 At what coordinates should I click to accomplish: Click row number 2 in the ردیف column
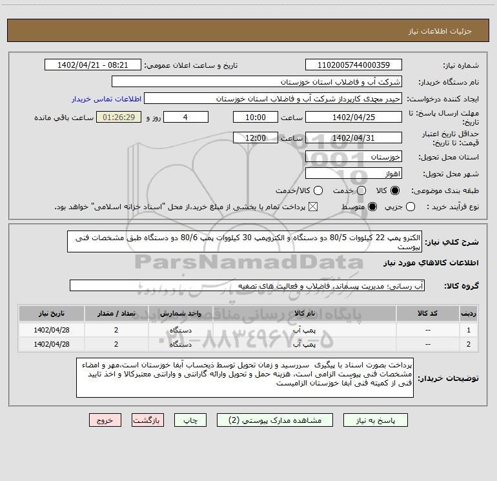tap(469, 344)
